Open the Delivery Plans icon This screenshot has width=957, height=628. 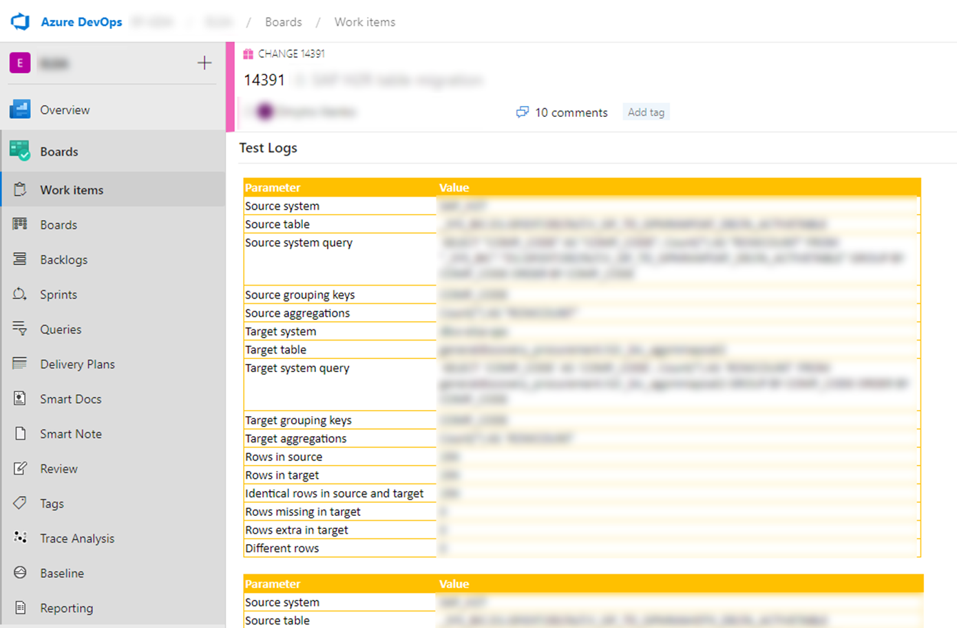pyautogui.click(x=20, y=364)
